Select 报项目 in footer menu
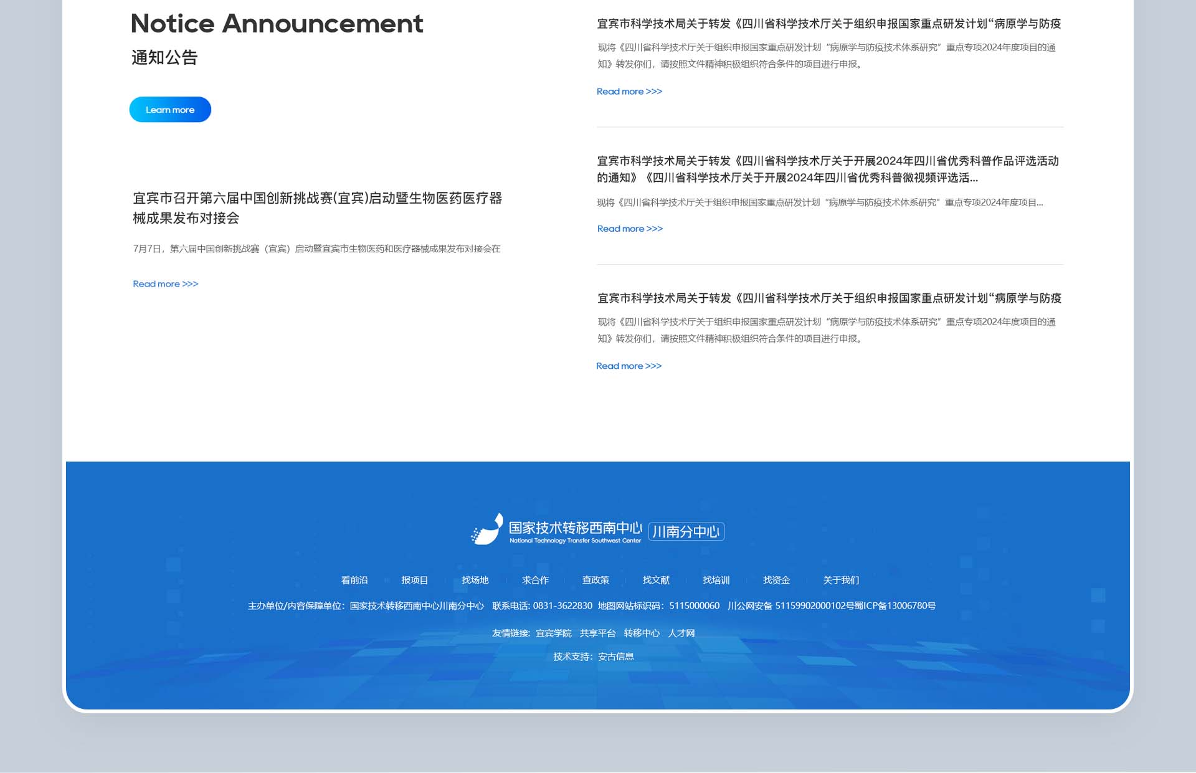The width and height of the screenshot is (1196, 773). tap(415, 580)
